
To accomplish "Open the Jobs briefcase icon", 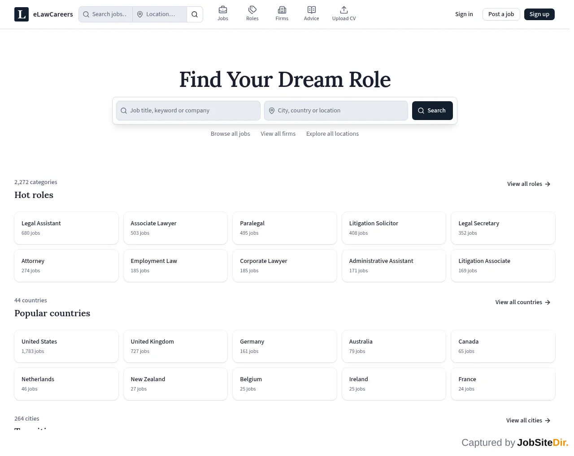I will [x=223, y=10].
